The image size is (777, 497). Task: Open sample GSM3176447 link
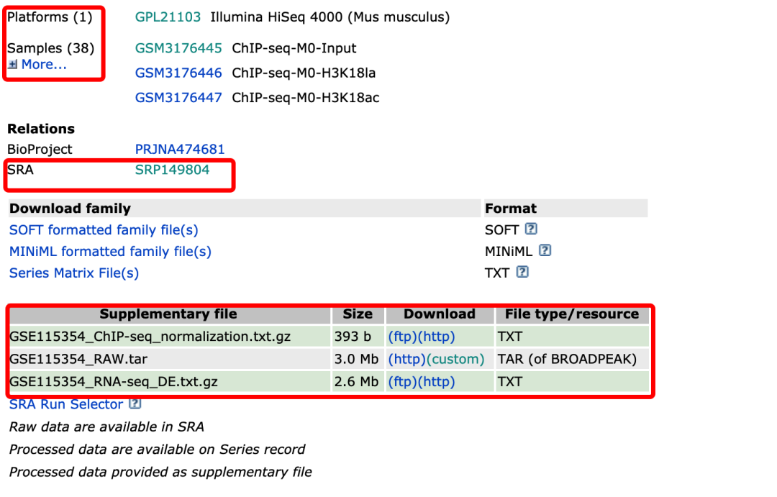point(178,97)
